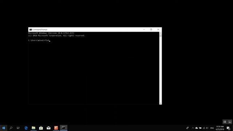Maximize the Command Prompt window
This screenshot has height=131, width=233.
(x=151, y=29)
